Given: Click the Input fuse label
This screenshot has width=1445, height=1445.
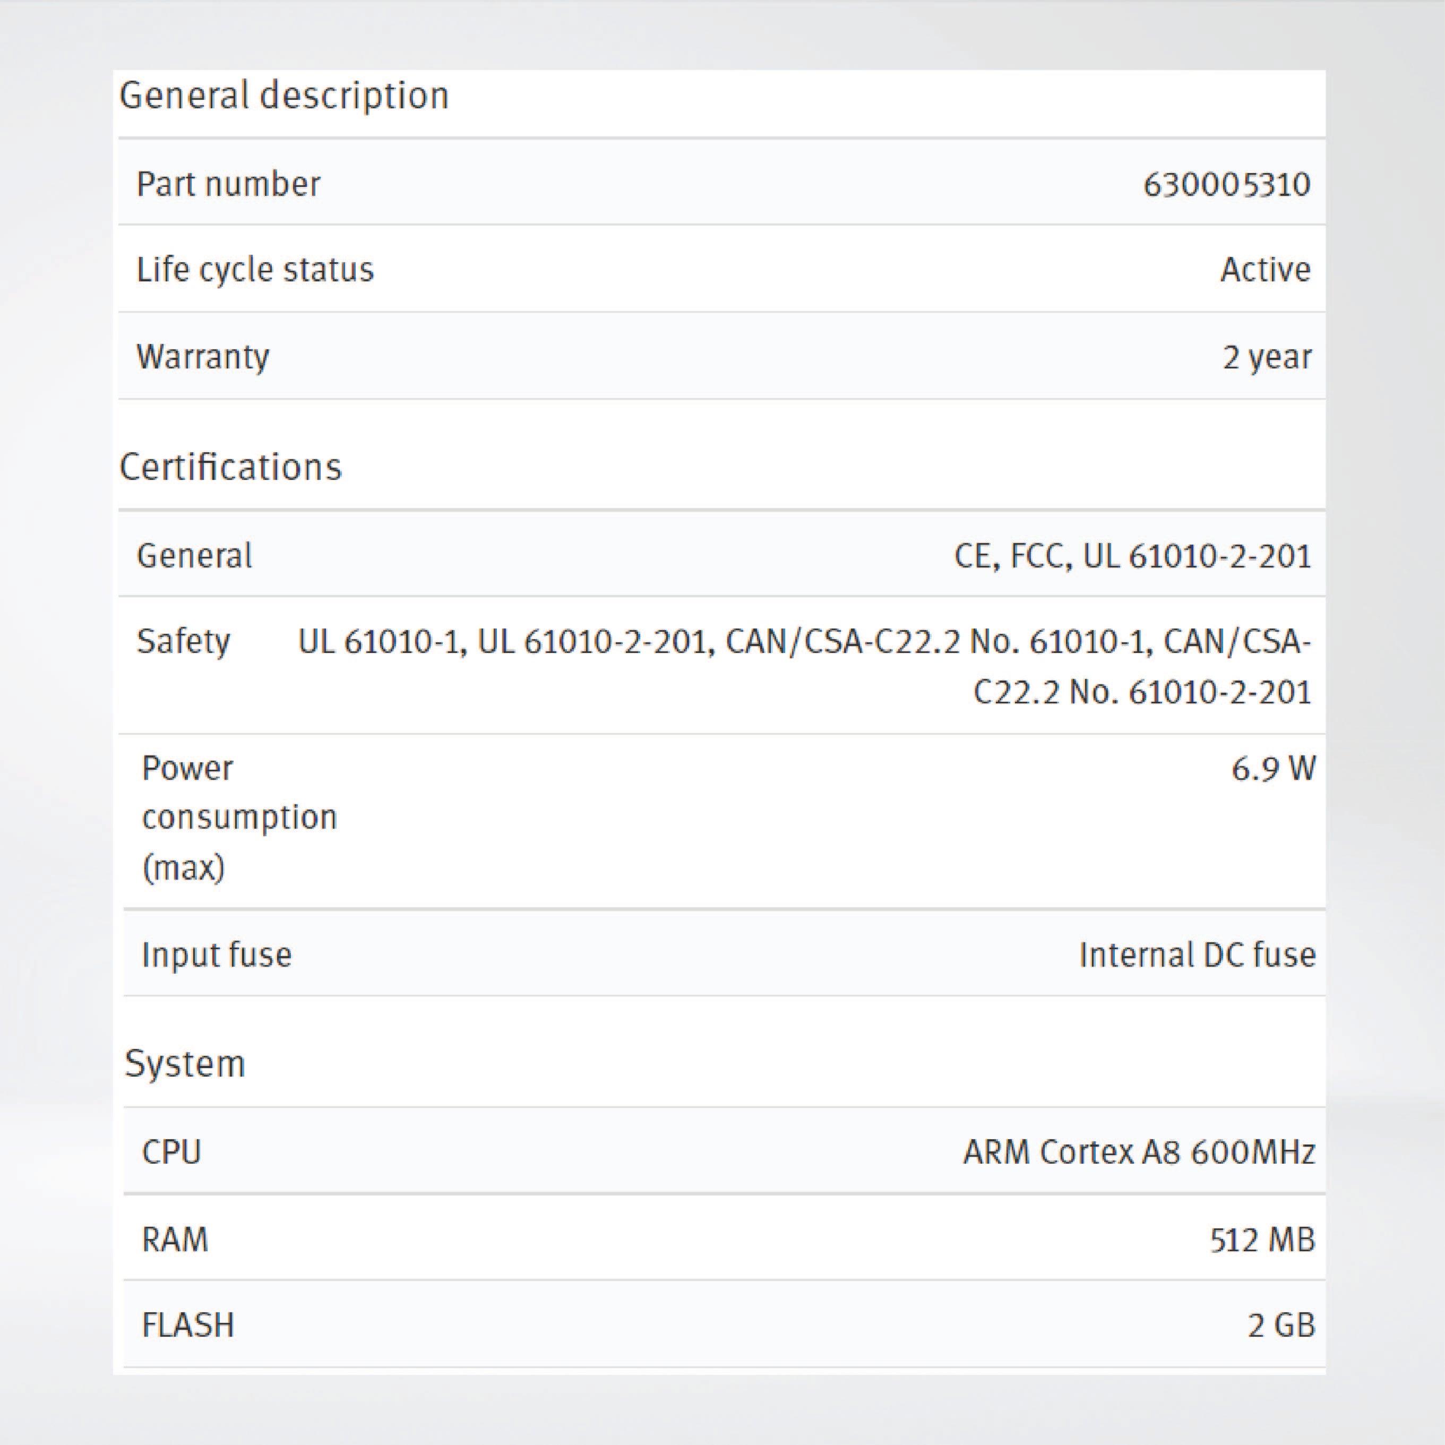Looking at the screenshot, I should 216,955.
